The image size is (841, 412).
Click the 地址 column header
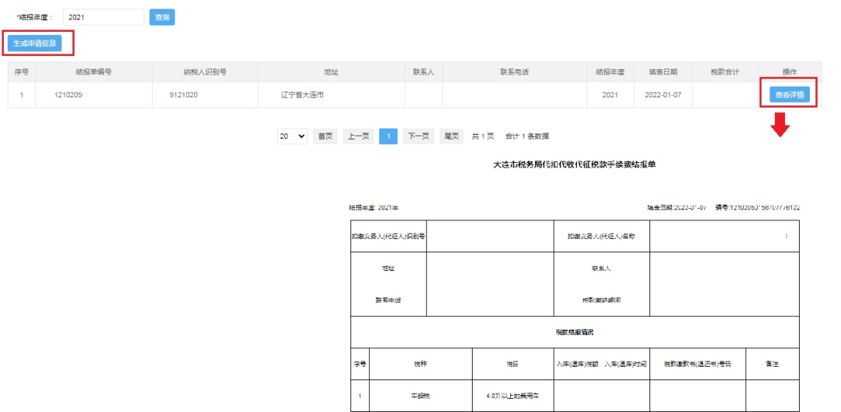pyautogui.click(x=332, y=72)
